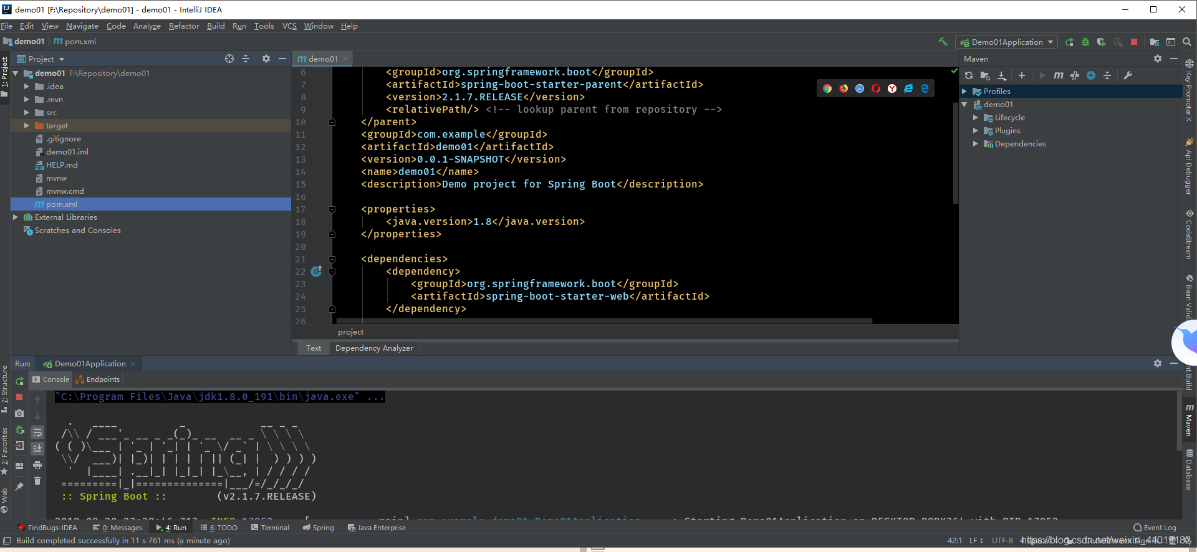Open the Java Enterprise tool window
The width and height of the screenshot is (1197, 552).
click(377, 528)
